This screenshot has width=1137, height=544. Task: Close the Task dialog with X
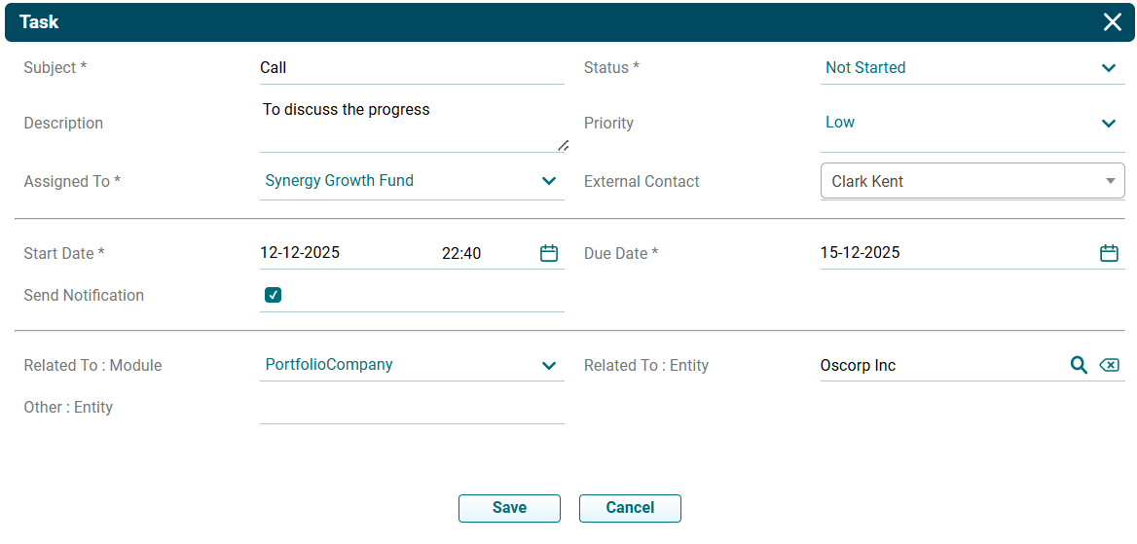pos(1112,22)
